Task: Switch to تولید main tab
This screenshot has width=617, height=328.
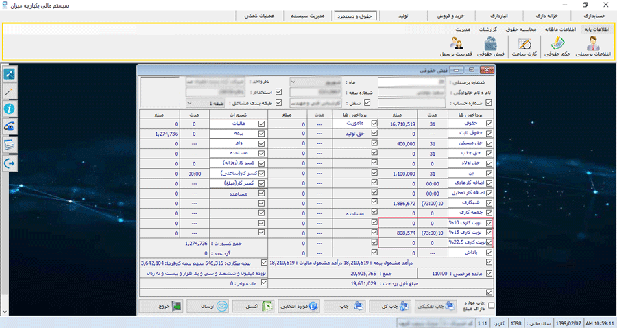Action: (x=403, y=16)
